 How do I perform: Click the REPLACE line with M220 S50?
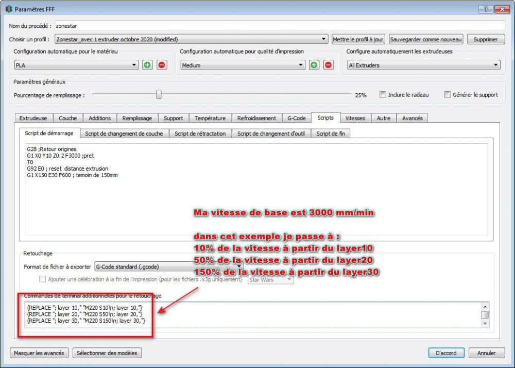(x=85, y=314)
